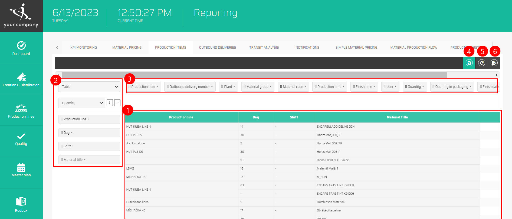Click the horizontal scrollbar right arrow
Screen dimensions: 512x219
[496, 75]
